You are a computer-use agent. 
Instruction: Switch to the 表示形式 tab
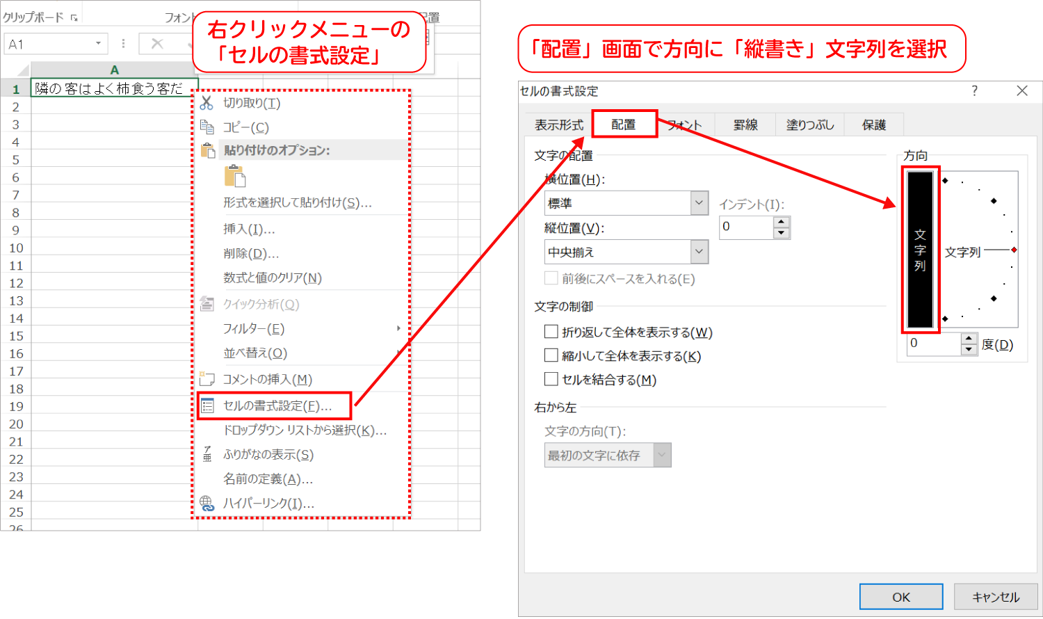(558, 124)
